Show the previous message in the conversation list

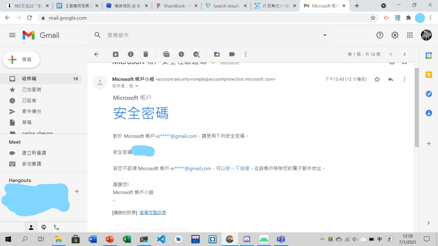pyautogui.click(x=391, y=54)
